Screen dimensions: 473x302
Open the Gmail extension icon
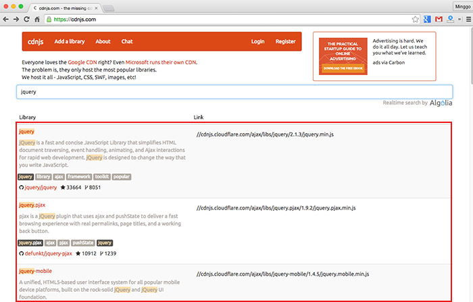(x=439, y=20)
